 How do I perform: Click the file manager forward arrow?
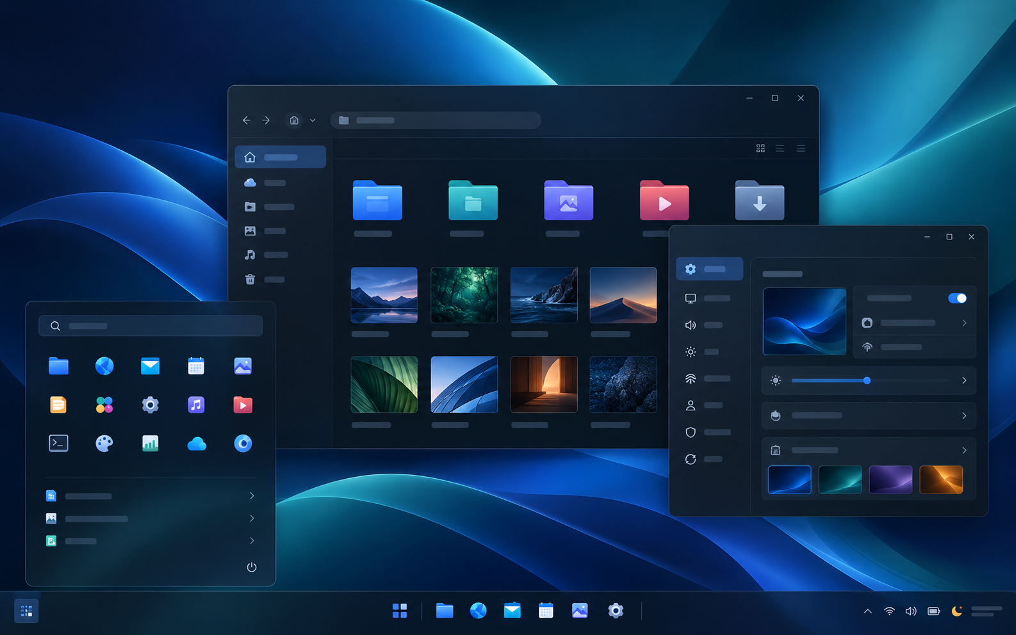[266, 120]
